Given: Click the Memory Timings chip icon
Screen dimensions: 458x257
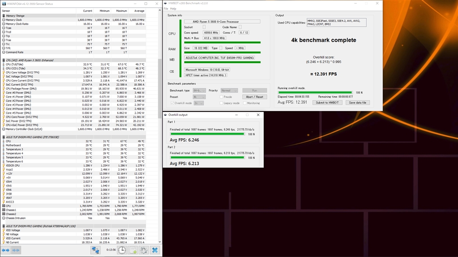Looking at the screenshot, I should [x=4, y=16].
